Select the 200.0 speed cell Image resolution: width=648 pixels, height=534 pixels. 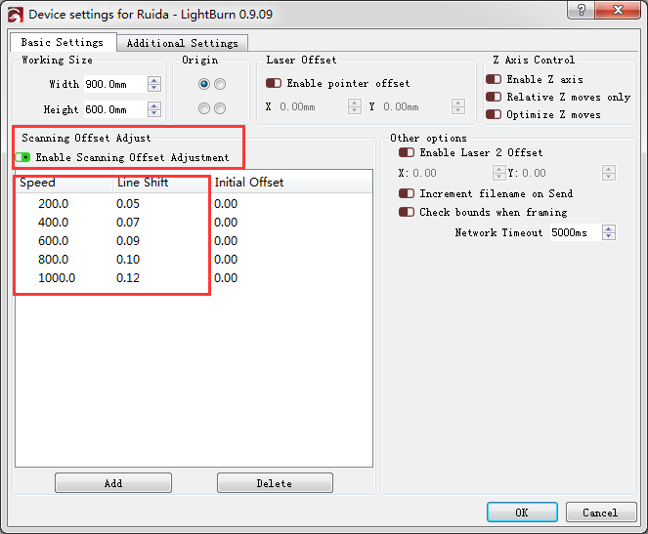click(54, 204)
